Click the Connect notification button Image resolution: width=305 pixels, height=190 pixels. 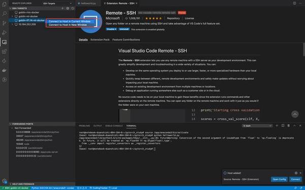pos(295,179)
